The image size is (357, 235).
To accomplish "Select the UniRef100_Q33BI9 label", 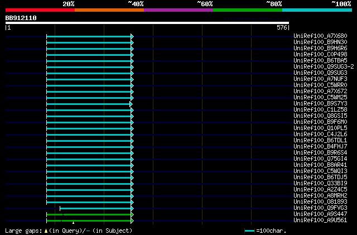I will (x=320, y=184).
